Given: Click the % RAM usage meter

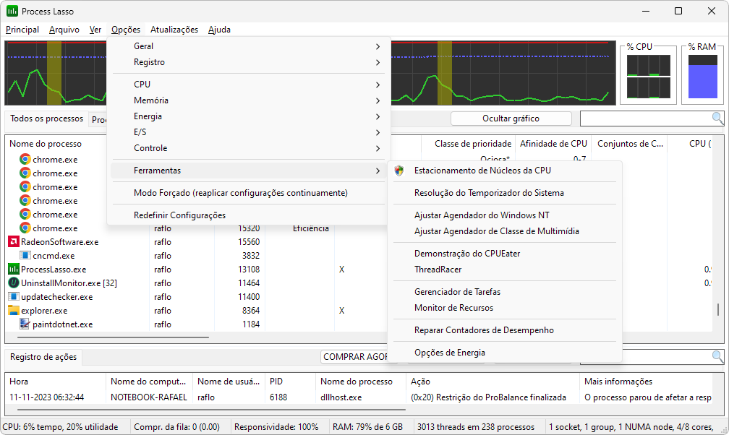Looking at the screenshot, I should coord(702,76).
